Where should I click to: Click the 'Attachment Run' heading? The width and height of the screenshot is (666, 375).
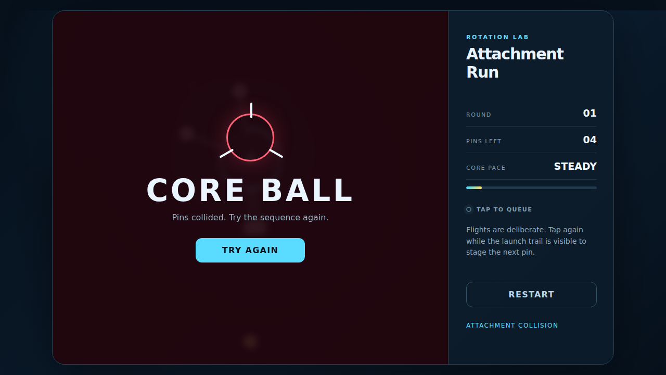click(x=515, y=63)
